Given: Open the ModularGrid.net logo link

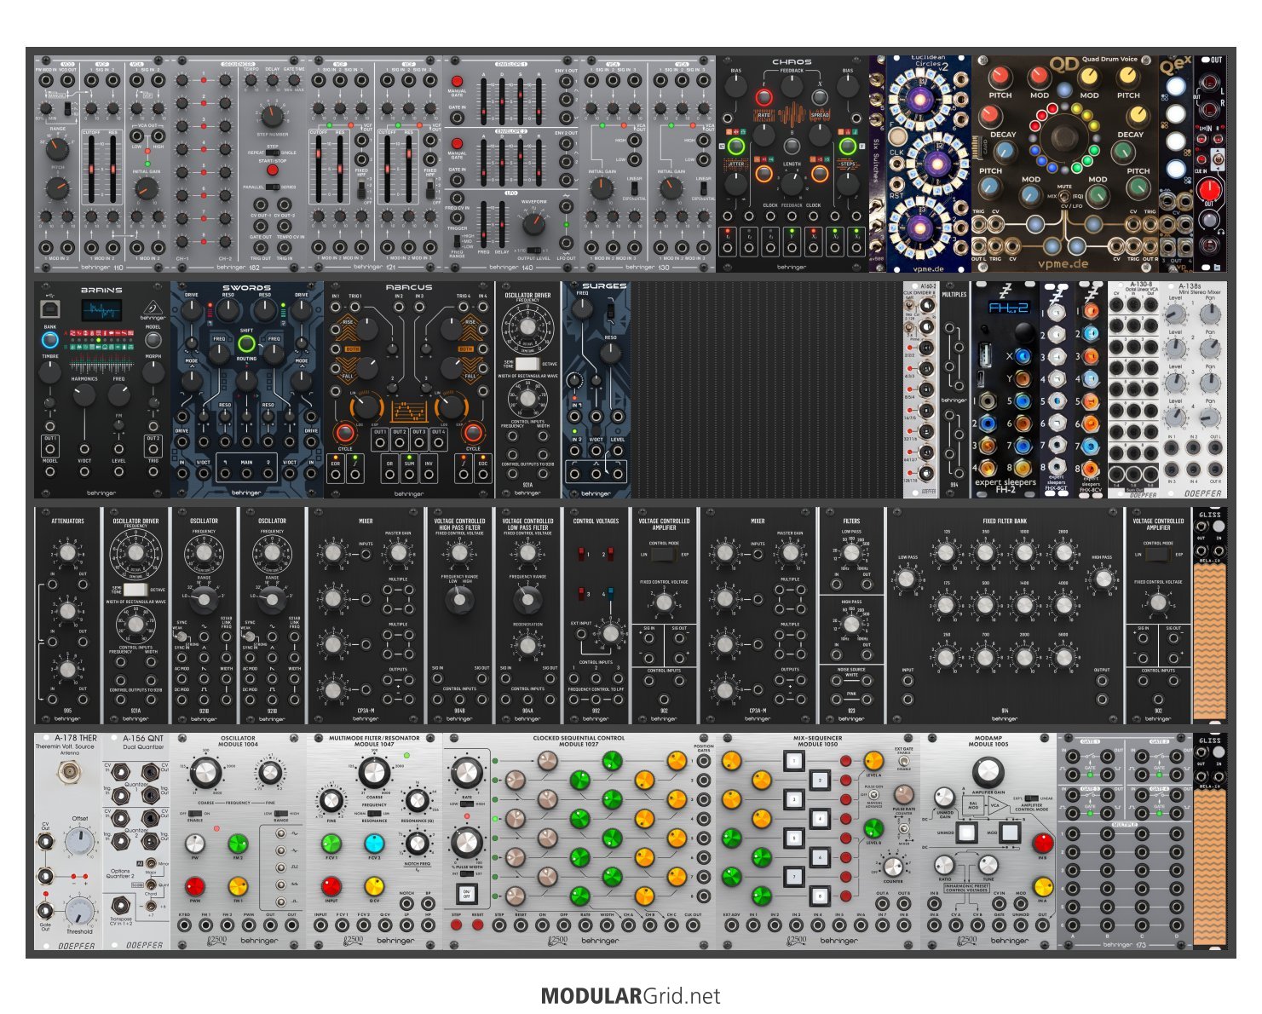Looking at the screenshot, I should coord(631,996).
